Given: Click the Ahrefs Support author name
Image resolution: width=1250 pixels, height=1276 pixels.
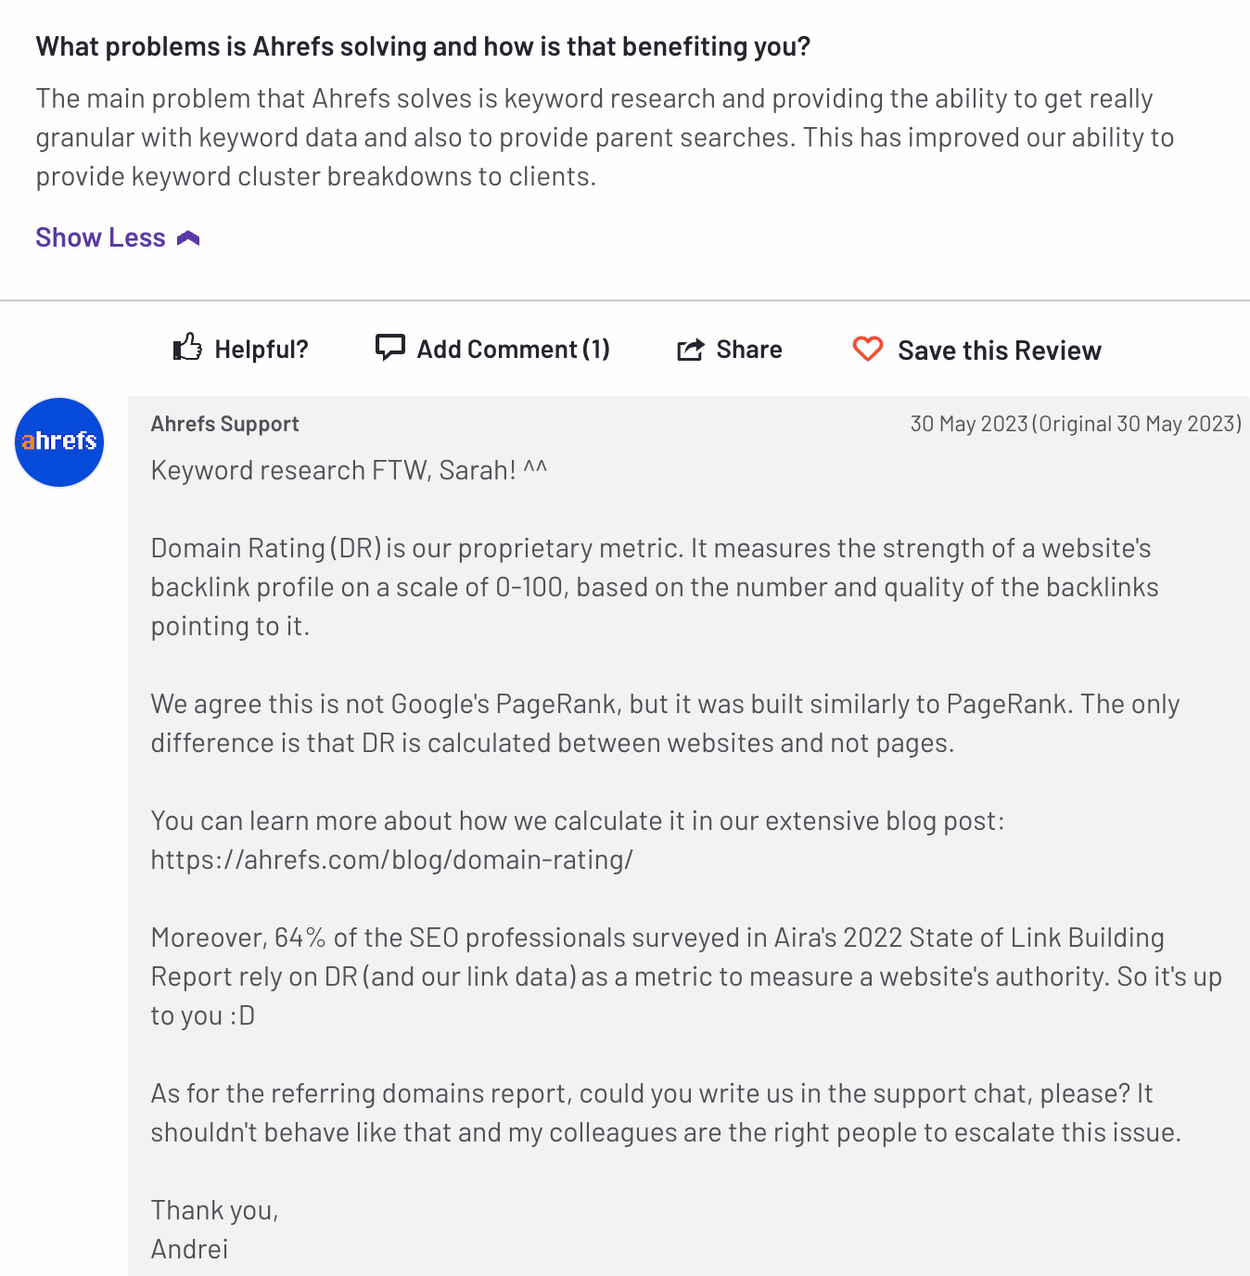Looking at the screenshot, I should pyautogui.click(x=224, y=423).
